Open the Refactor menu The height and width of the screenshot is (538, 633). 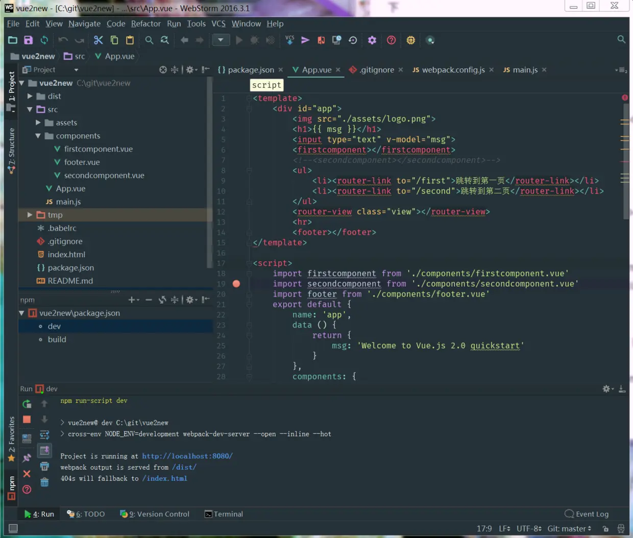tap(145, 23)
